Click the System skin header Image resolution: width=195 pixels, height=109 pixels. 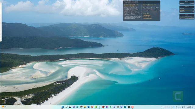click(x=187, y=7)
